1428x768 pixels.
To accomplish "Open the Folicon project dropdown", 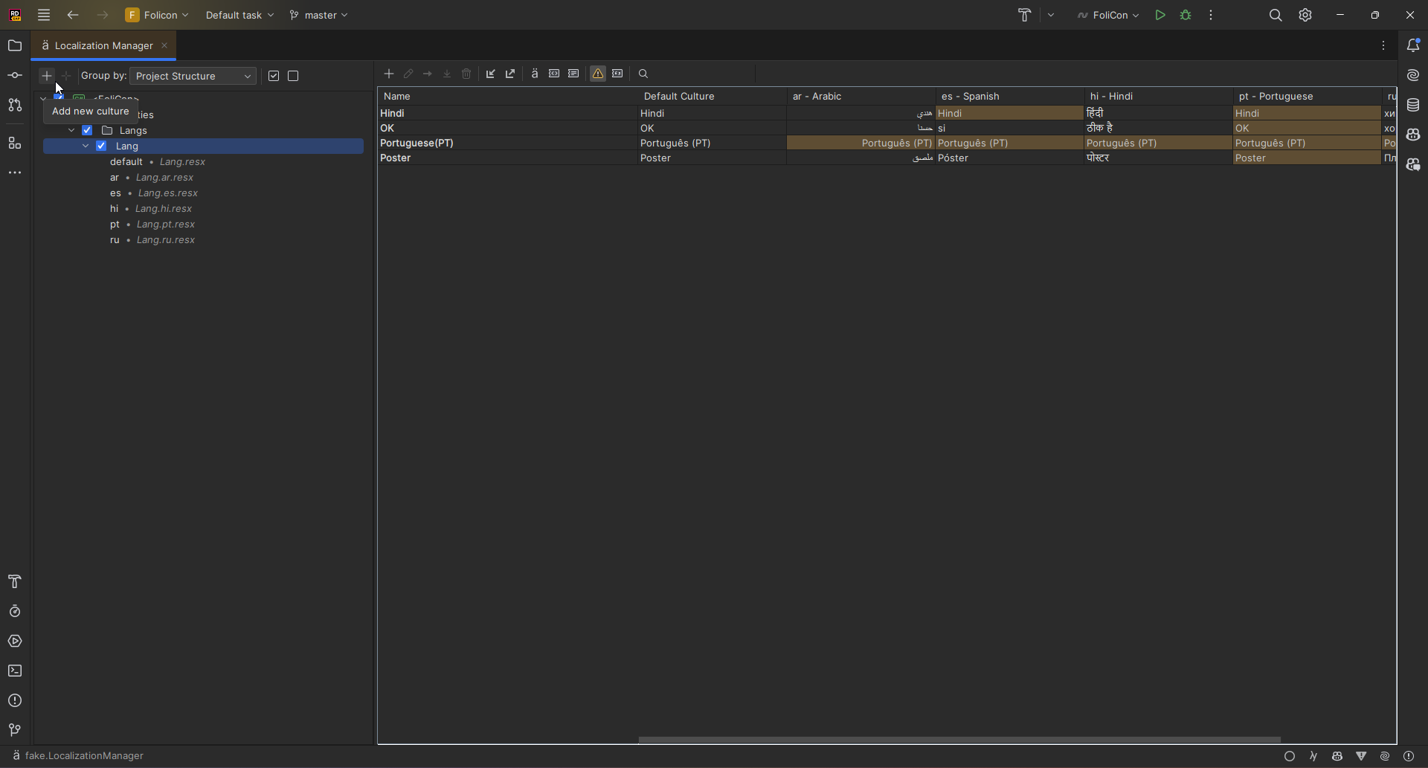I will pyautogui.click(x=157, y=15).
